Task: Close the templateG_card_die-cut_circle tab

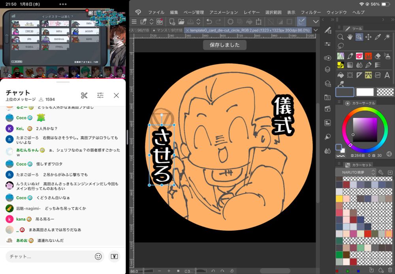Action: pyautogui.click(x=187, y=30)
